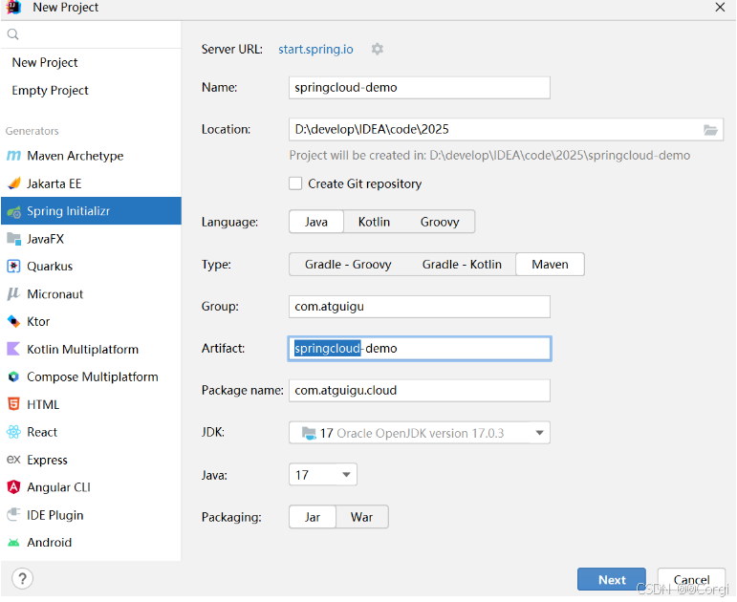The width and height of the screenshot is (737, 602).
Task: Select the Express label
Action: (x=47, y=460)
